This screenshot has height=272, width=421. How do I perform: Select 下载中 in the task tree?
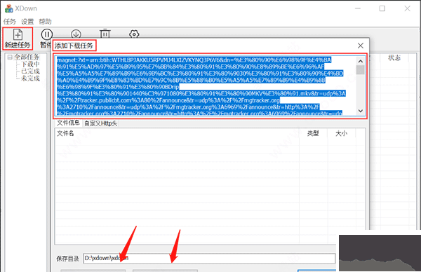point(30,64)
